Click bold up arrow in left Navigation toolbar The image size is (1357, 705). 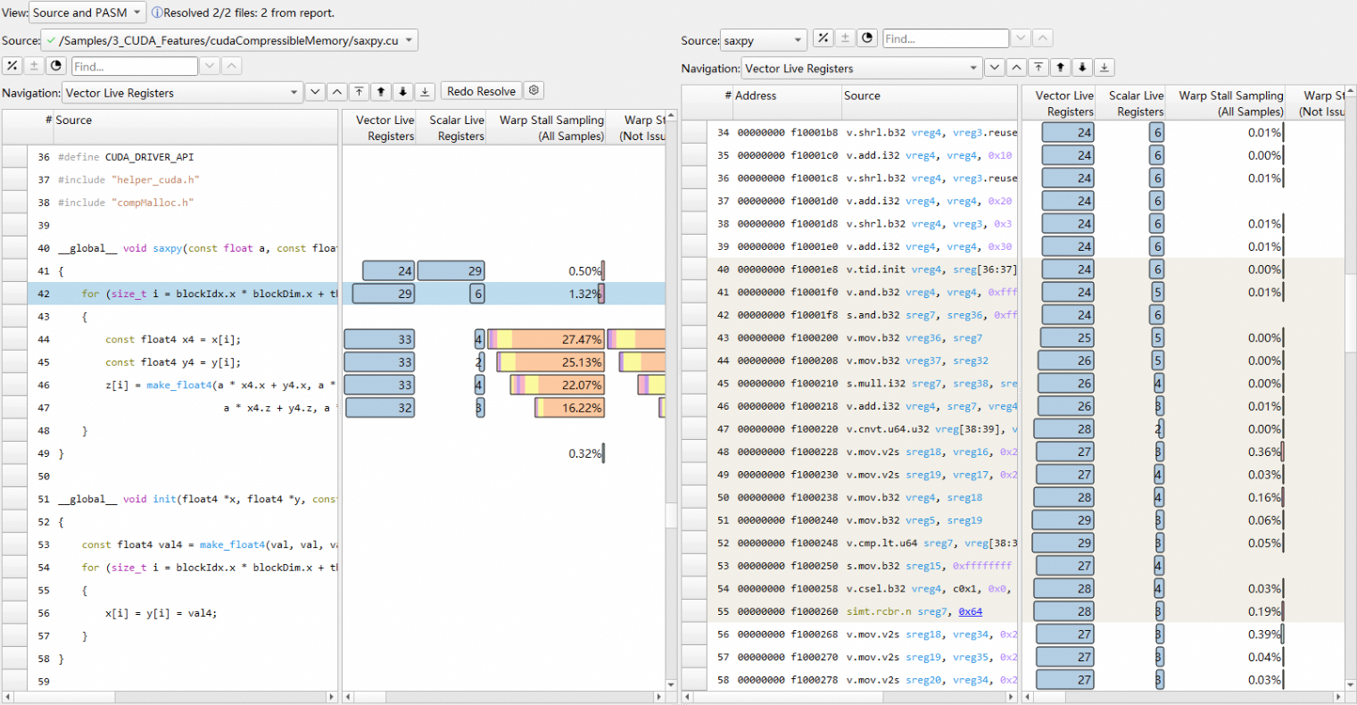click(381, 92)
